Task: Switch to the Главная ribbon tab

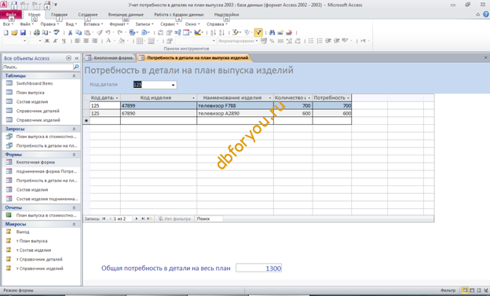Action: coord(59,15)
